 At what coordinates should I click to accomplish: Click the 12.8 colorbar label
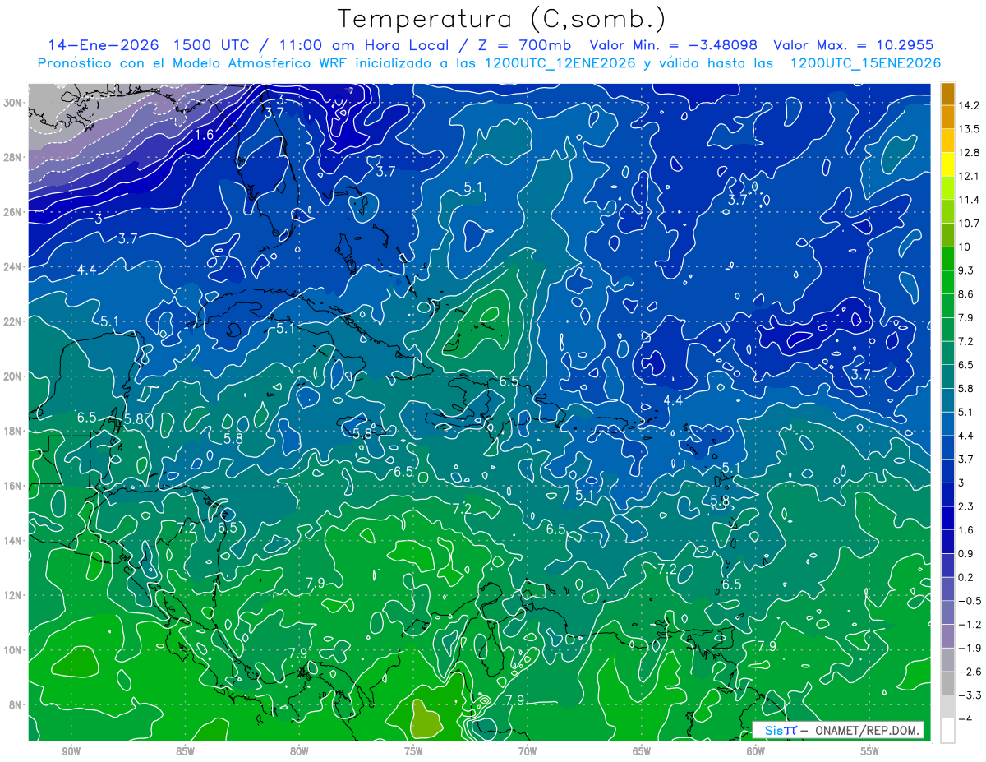[968, 153]
